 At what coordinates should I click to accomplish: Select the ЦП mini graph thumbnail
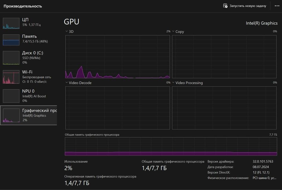[x=11, y=23]
